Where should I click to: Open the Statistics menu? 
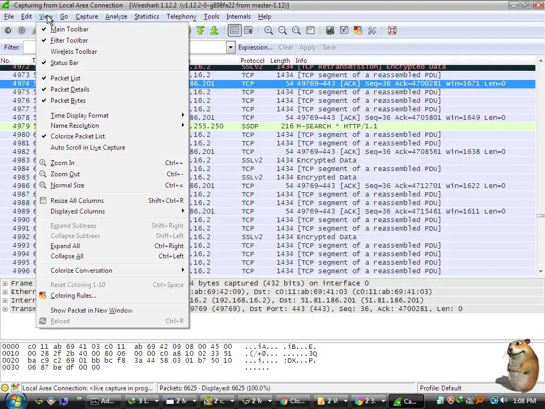[147, 17]
